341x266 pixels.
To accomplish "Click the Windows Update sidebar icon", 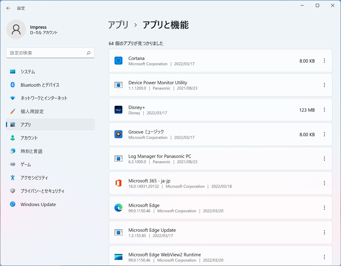I will click(13, 204).
